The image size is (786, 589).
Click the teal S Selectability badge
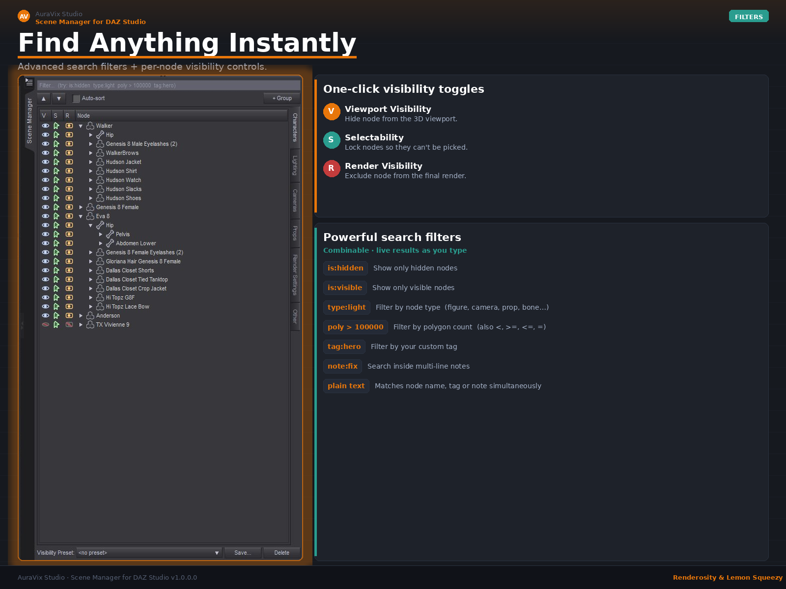(x=332, y=140)
